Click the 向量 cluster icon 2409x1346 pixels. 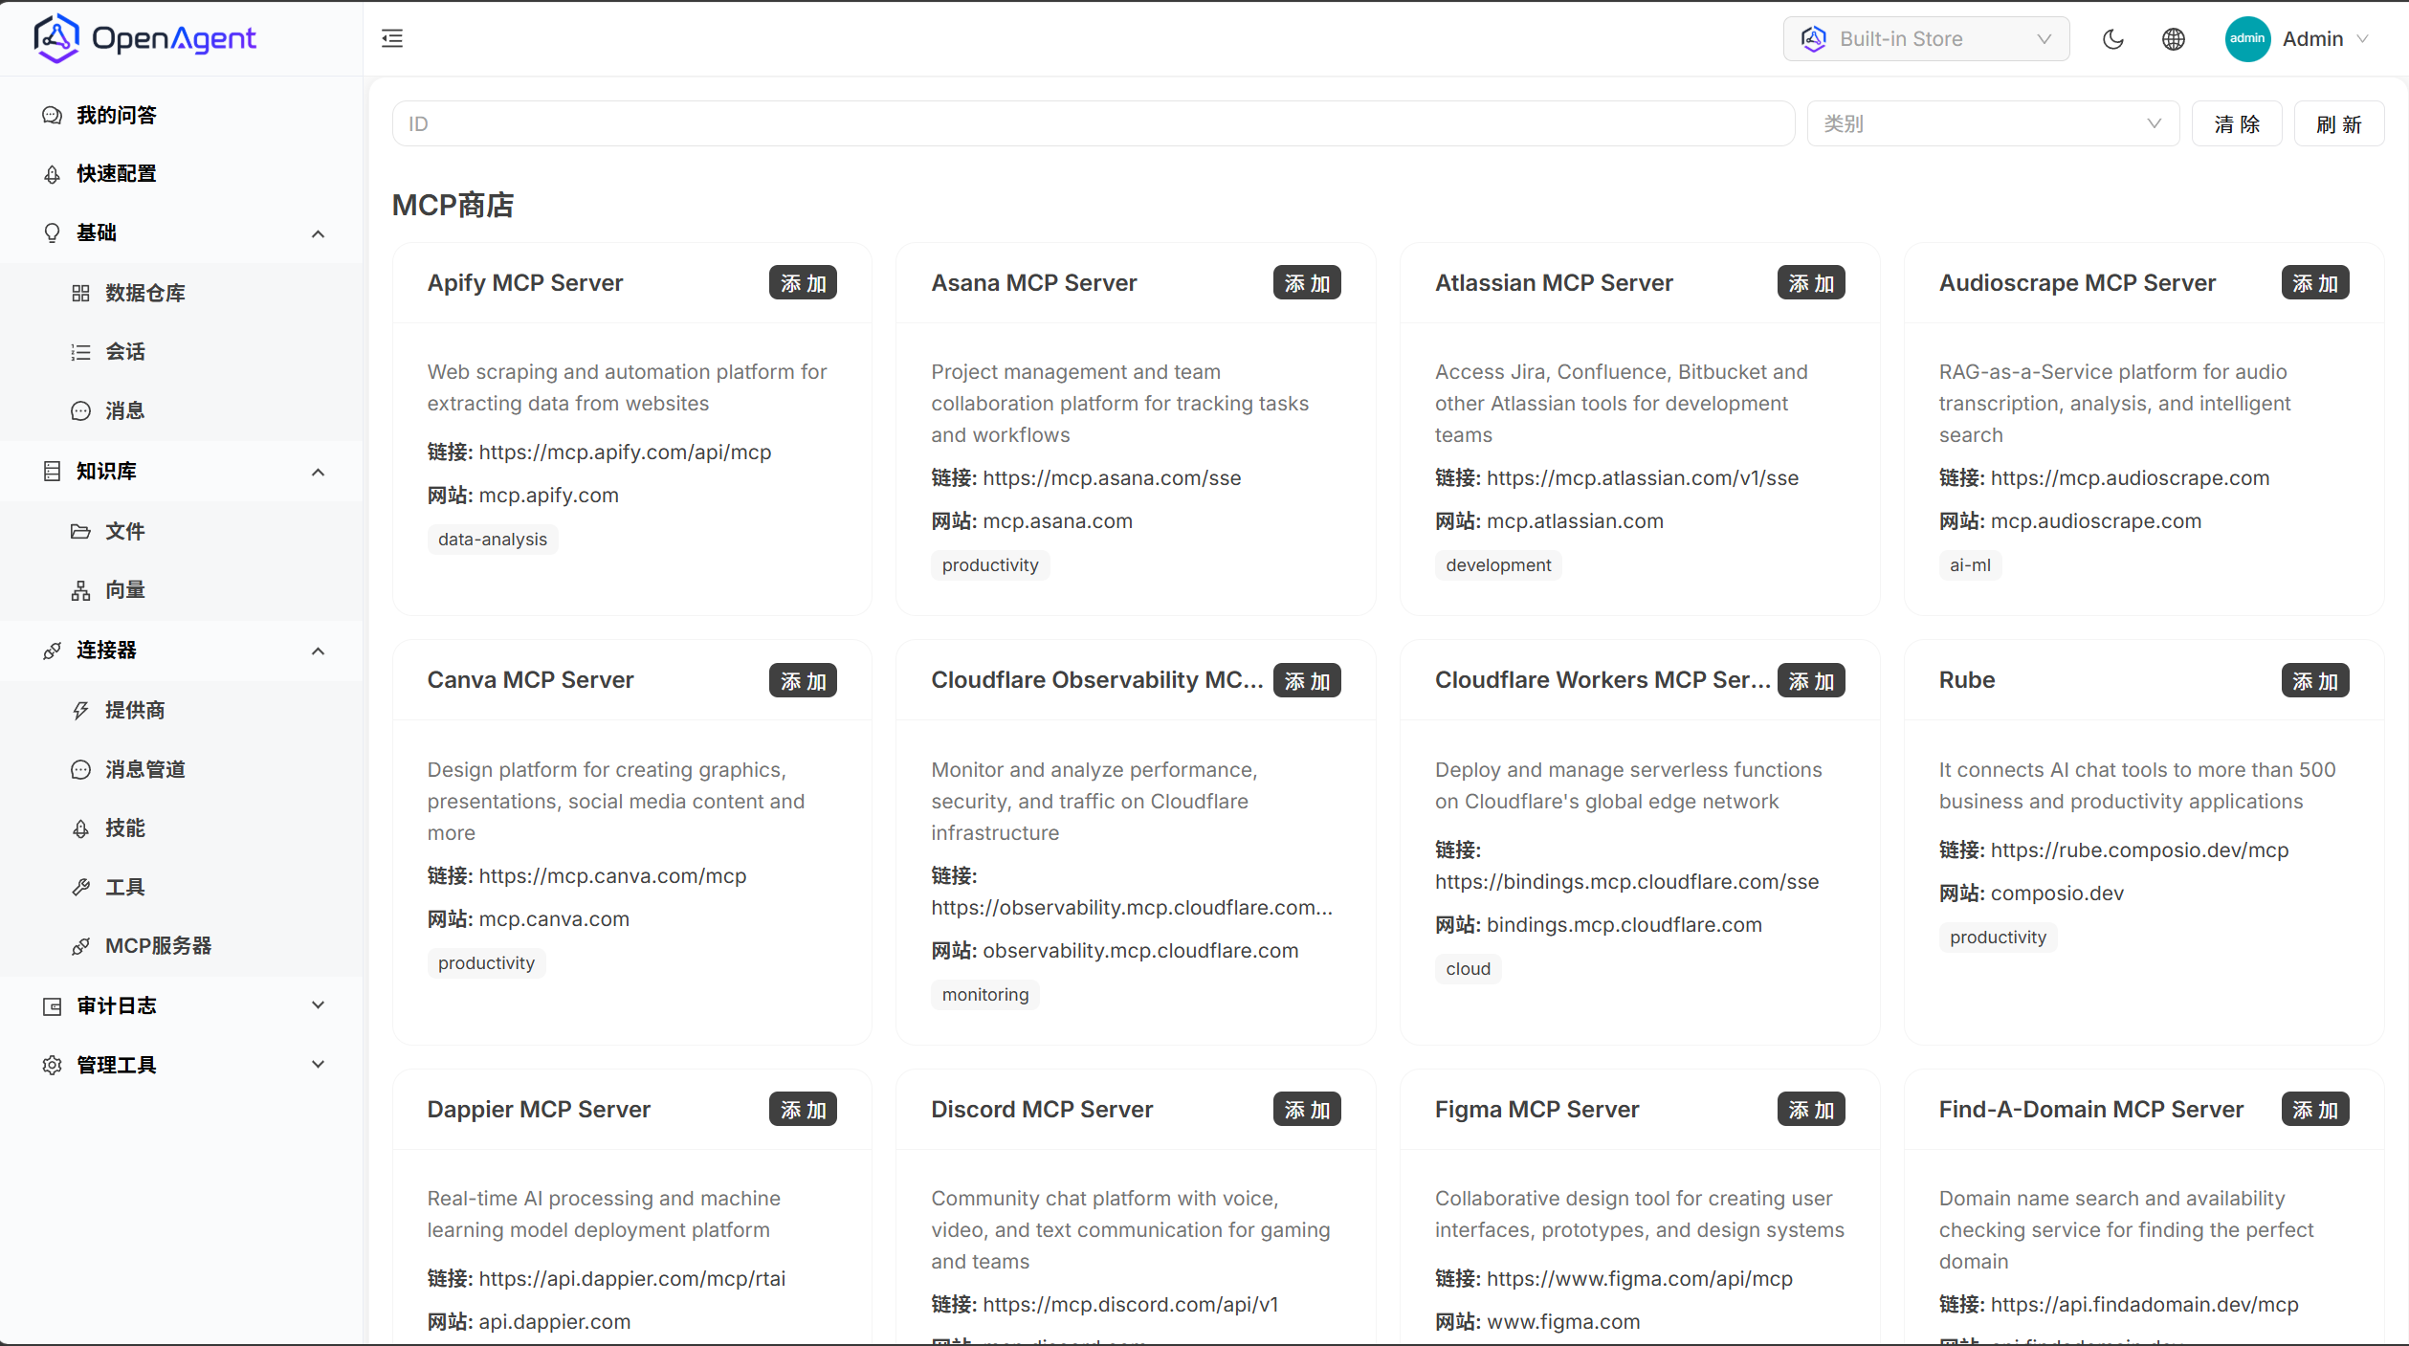(x=81, y=590)
